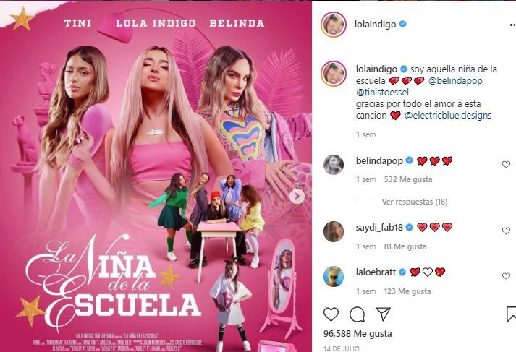Share post with the paper plane icon
This screenshot has width=516, height=352.
(383, 314)
